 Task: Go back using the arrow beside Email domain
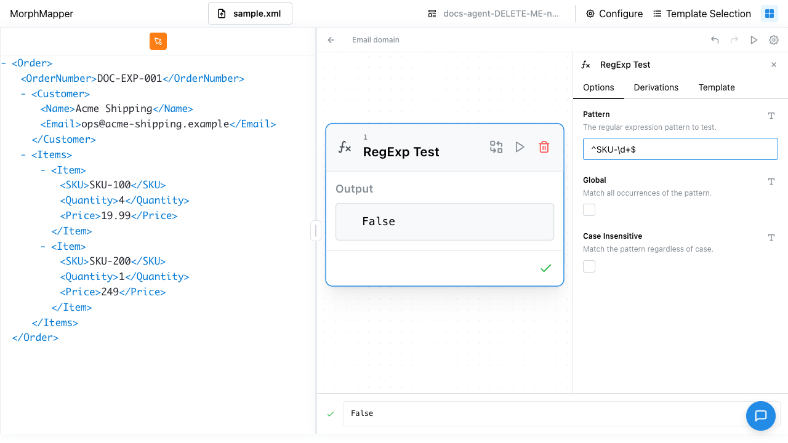[x=331, y=40]
